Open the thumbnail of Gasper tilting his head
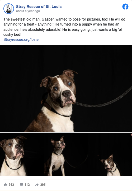Image resolution: width=132 pixels, height=191 pixels. [110, 154]
